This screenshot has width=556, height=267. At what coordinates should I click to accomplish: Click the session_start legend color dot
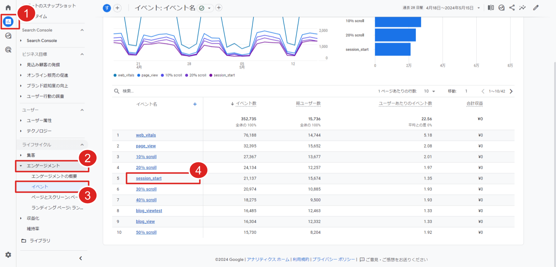pos(211,75)
